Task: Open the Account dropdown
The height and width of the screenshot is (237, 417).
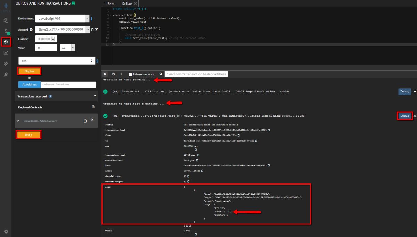Action: click(x=63, y=30)
